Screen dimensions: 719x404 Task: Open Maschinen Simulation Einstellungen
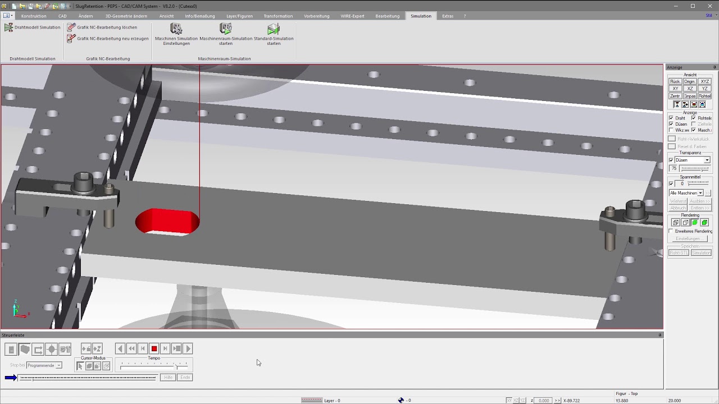click(x=176, y=34)
